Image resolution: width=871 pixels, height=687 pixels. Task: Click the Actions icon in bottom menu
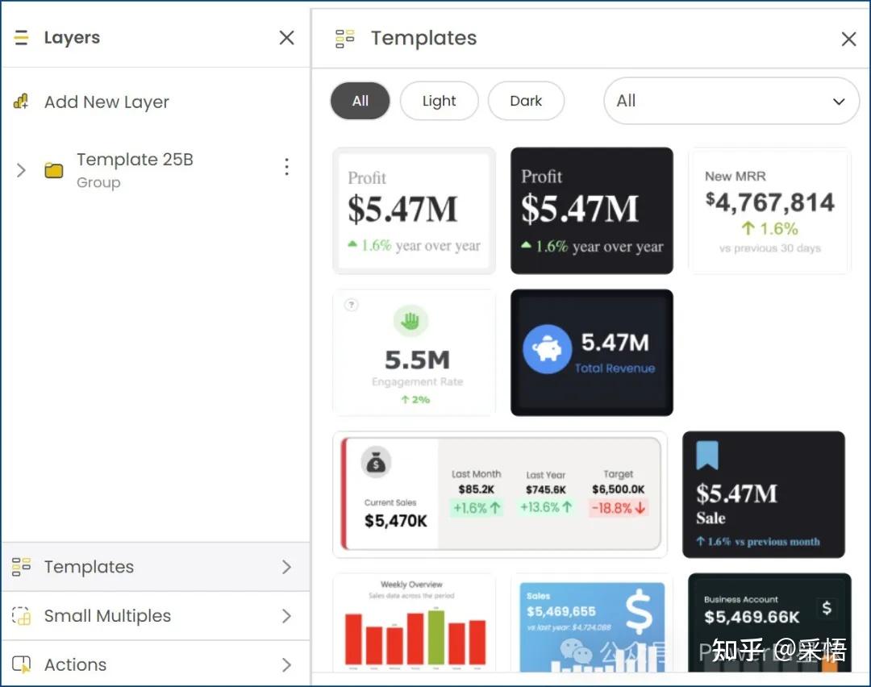point(21,664)
